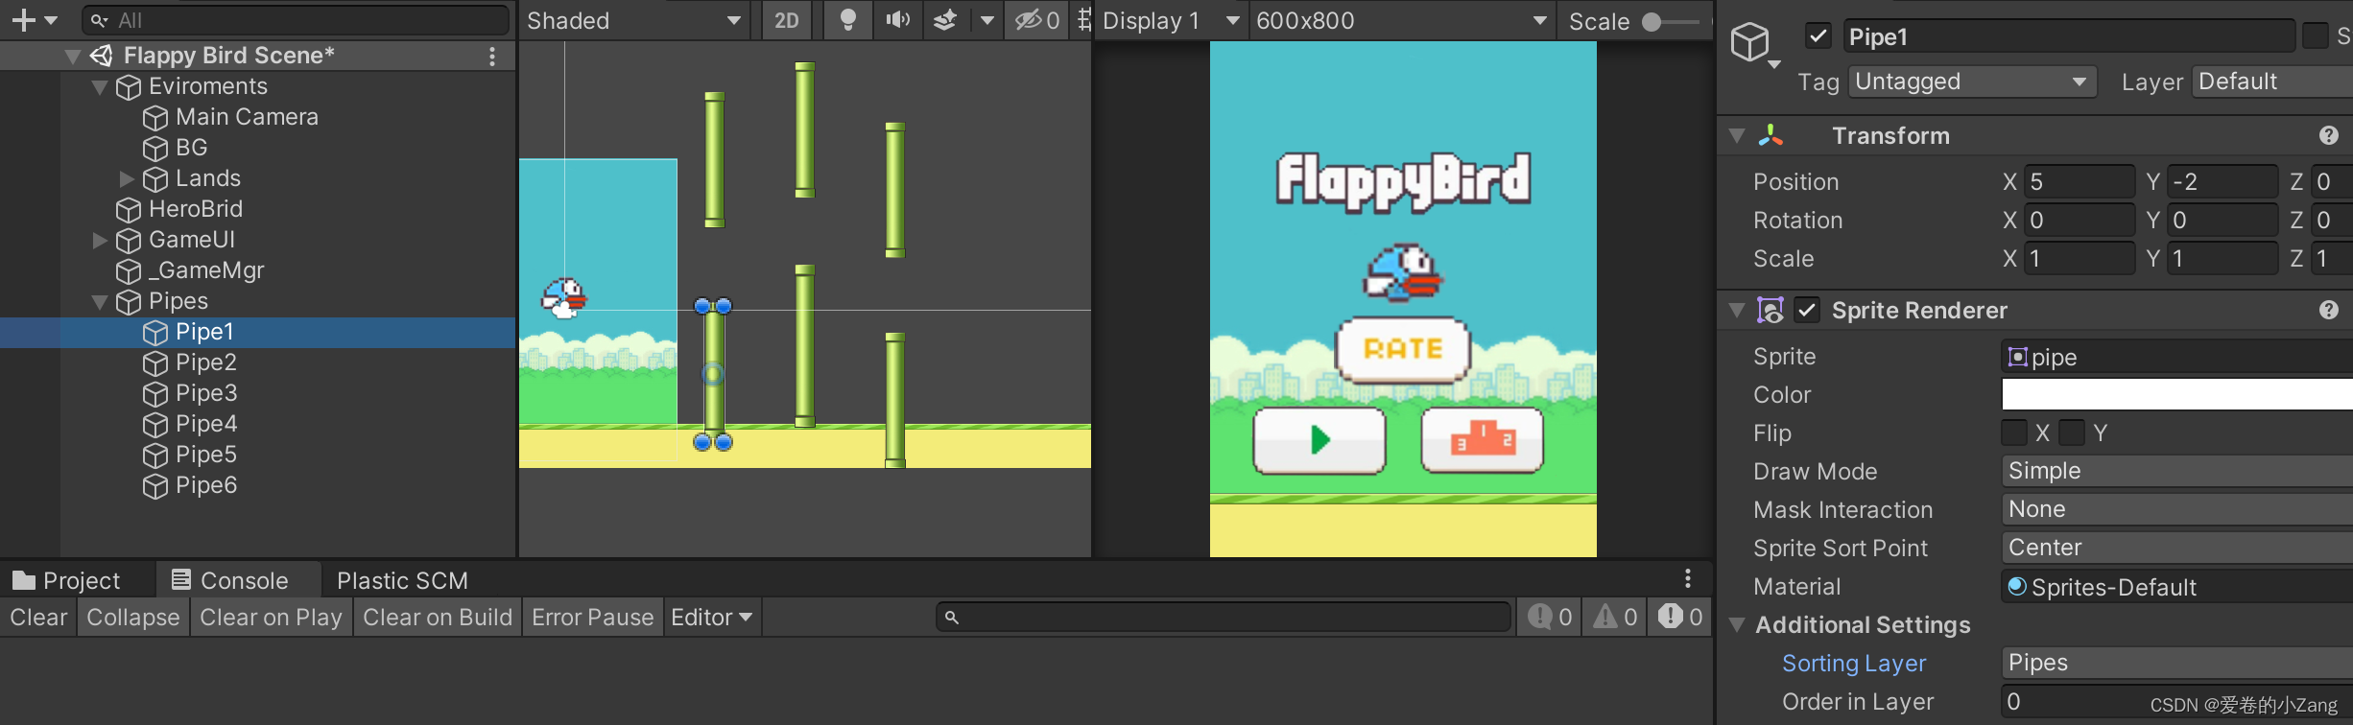Open Sprite Renderer help icon
Screen dimensions: 2353x725
(x=2329, y=310)
